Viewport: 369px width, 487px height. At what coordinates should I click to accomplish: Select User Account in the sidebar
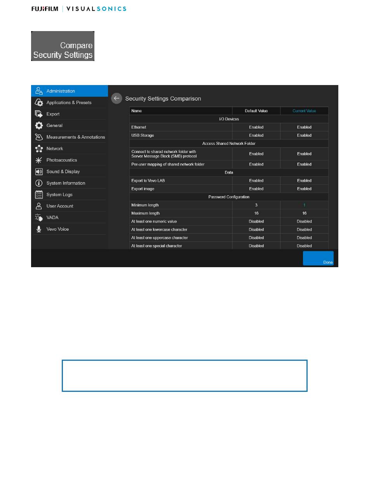(x=60, y=206)
